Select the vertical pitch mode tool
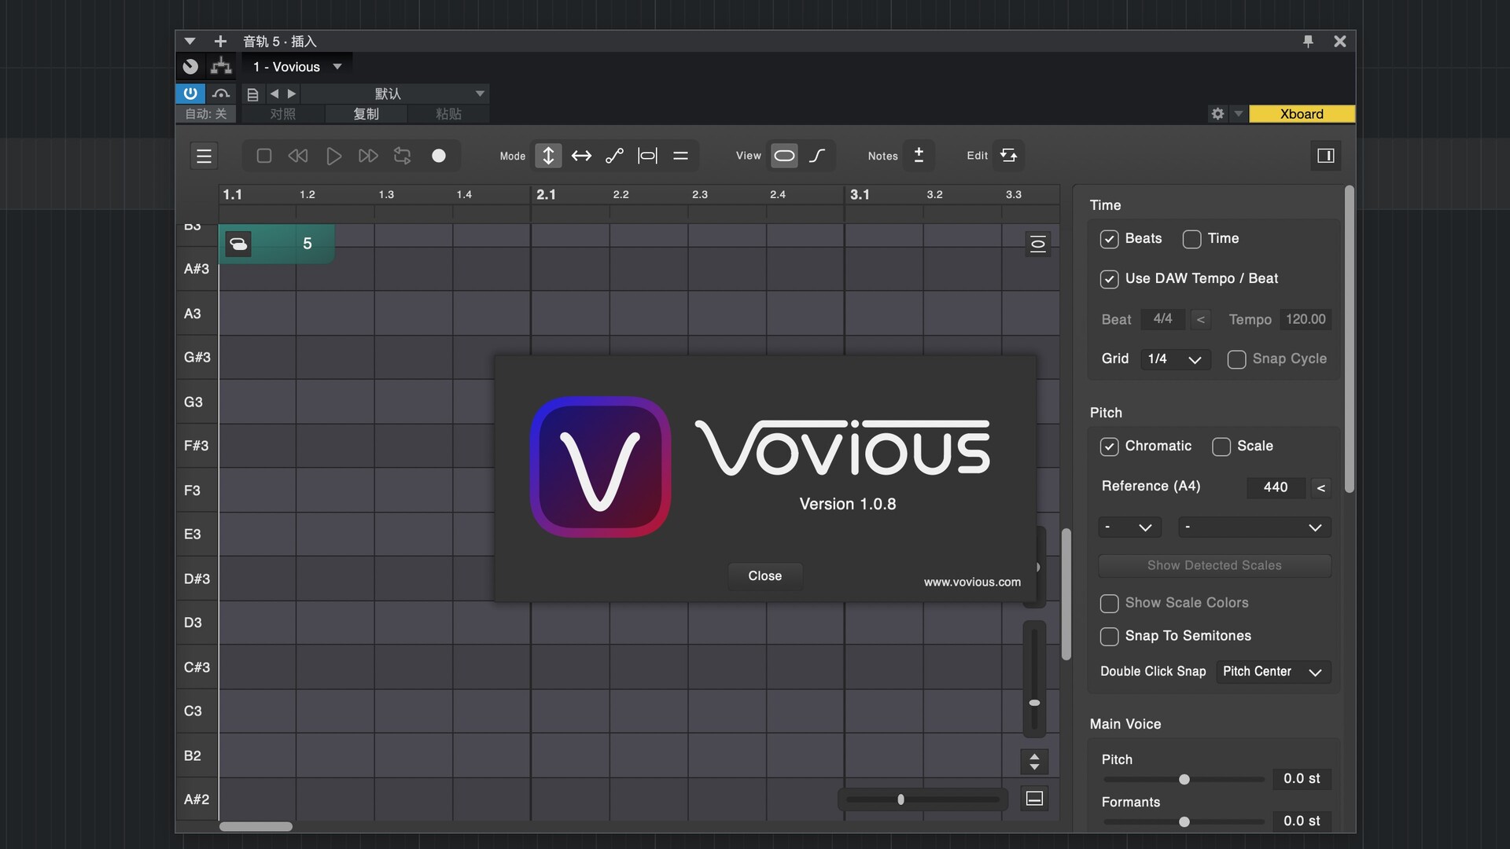 point(548,156)
